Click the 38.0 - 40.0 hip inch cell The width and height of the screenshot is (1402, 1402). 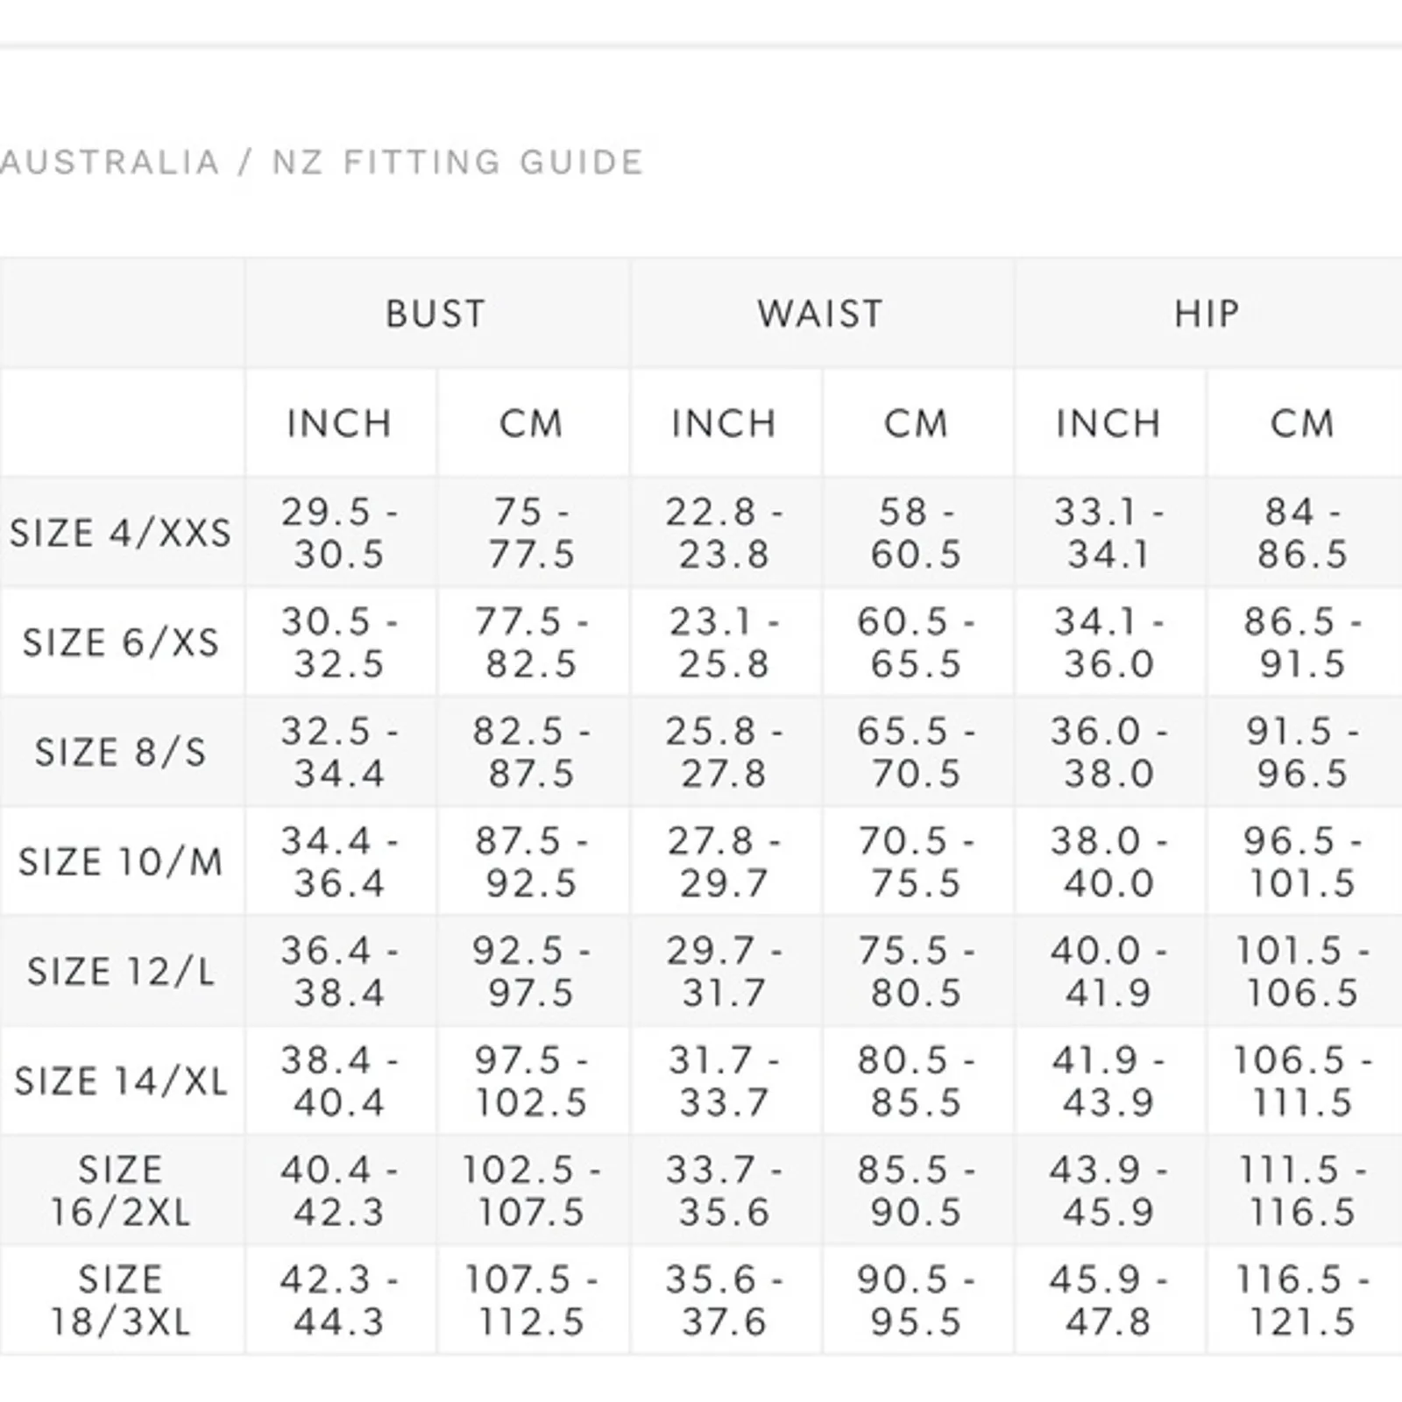pyautogui.click(x=1108, y=861)
